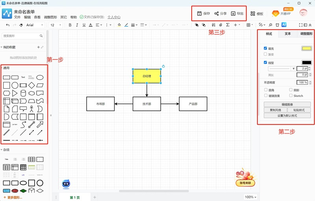Enable the 玻璃效果 glass effect checkbox
The image size is (315, 201).
coord(265,95)
